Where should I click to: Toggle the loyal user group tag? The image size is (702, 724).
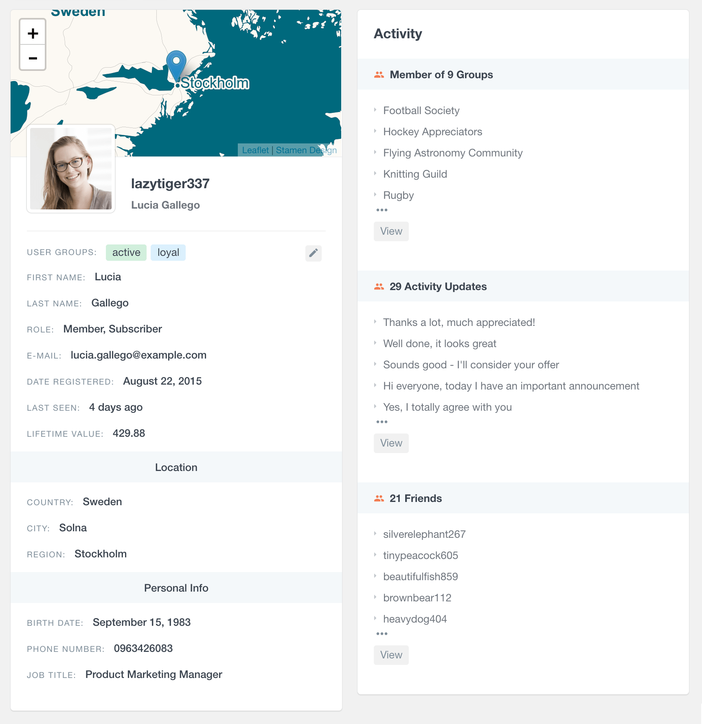pos(168,252)
